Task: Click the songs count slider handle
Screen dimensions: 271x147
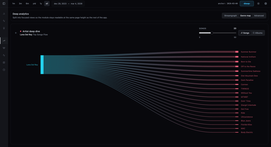Action: click(x=212, y=33)
